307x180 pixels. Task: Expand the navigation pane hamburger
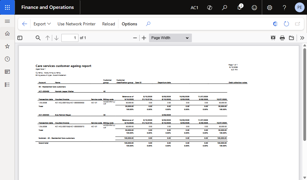pos(7,21)
